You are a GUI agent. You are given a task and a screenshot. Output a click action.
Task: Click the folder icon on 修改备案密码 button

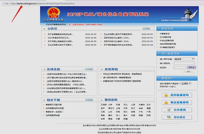tap(166, 103)
